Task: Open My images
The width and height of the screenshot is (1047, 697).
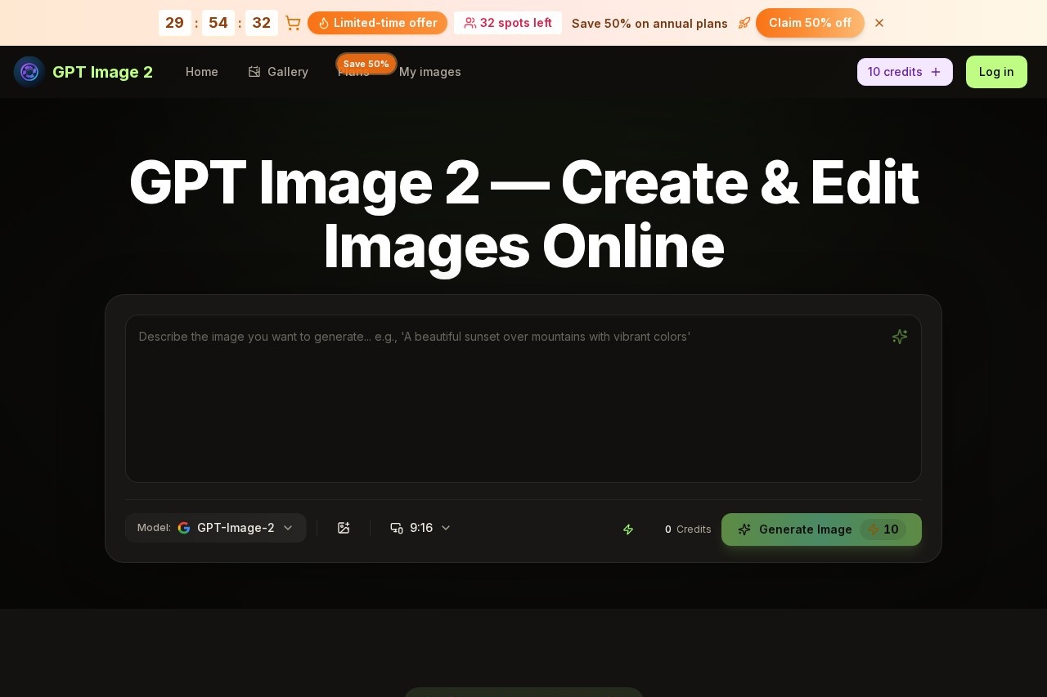Action: point(430,72)
